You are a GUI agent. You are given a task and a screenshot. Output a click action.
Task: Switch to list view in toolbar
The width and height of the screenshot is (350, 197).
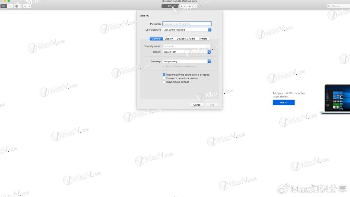(x=10, y=6)
